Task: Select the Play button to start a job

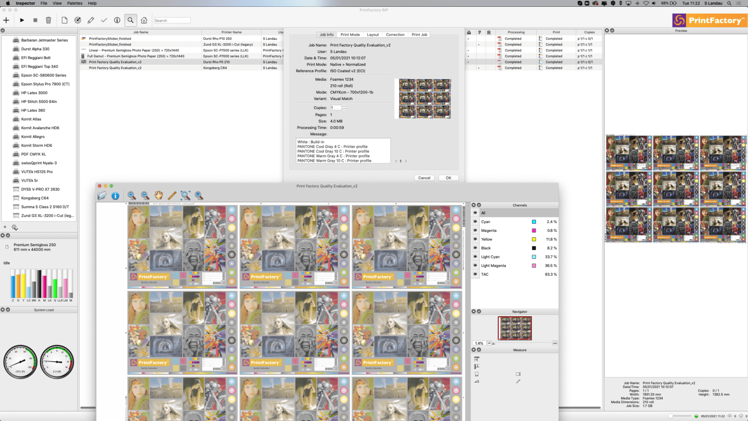Action: coord(21,20)
